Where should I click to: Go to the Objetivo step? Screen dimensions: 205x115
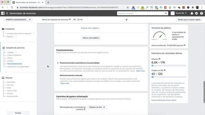[10, 37]
